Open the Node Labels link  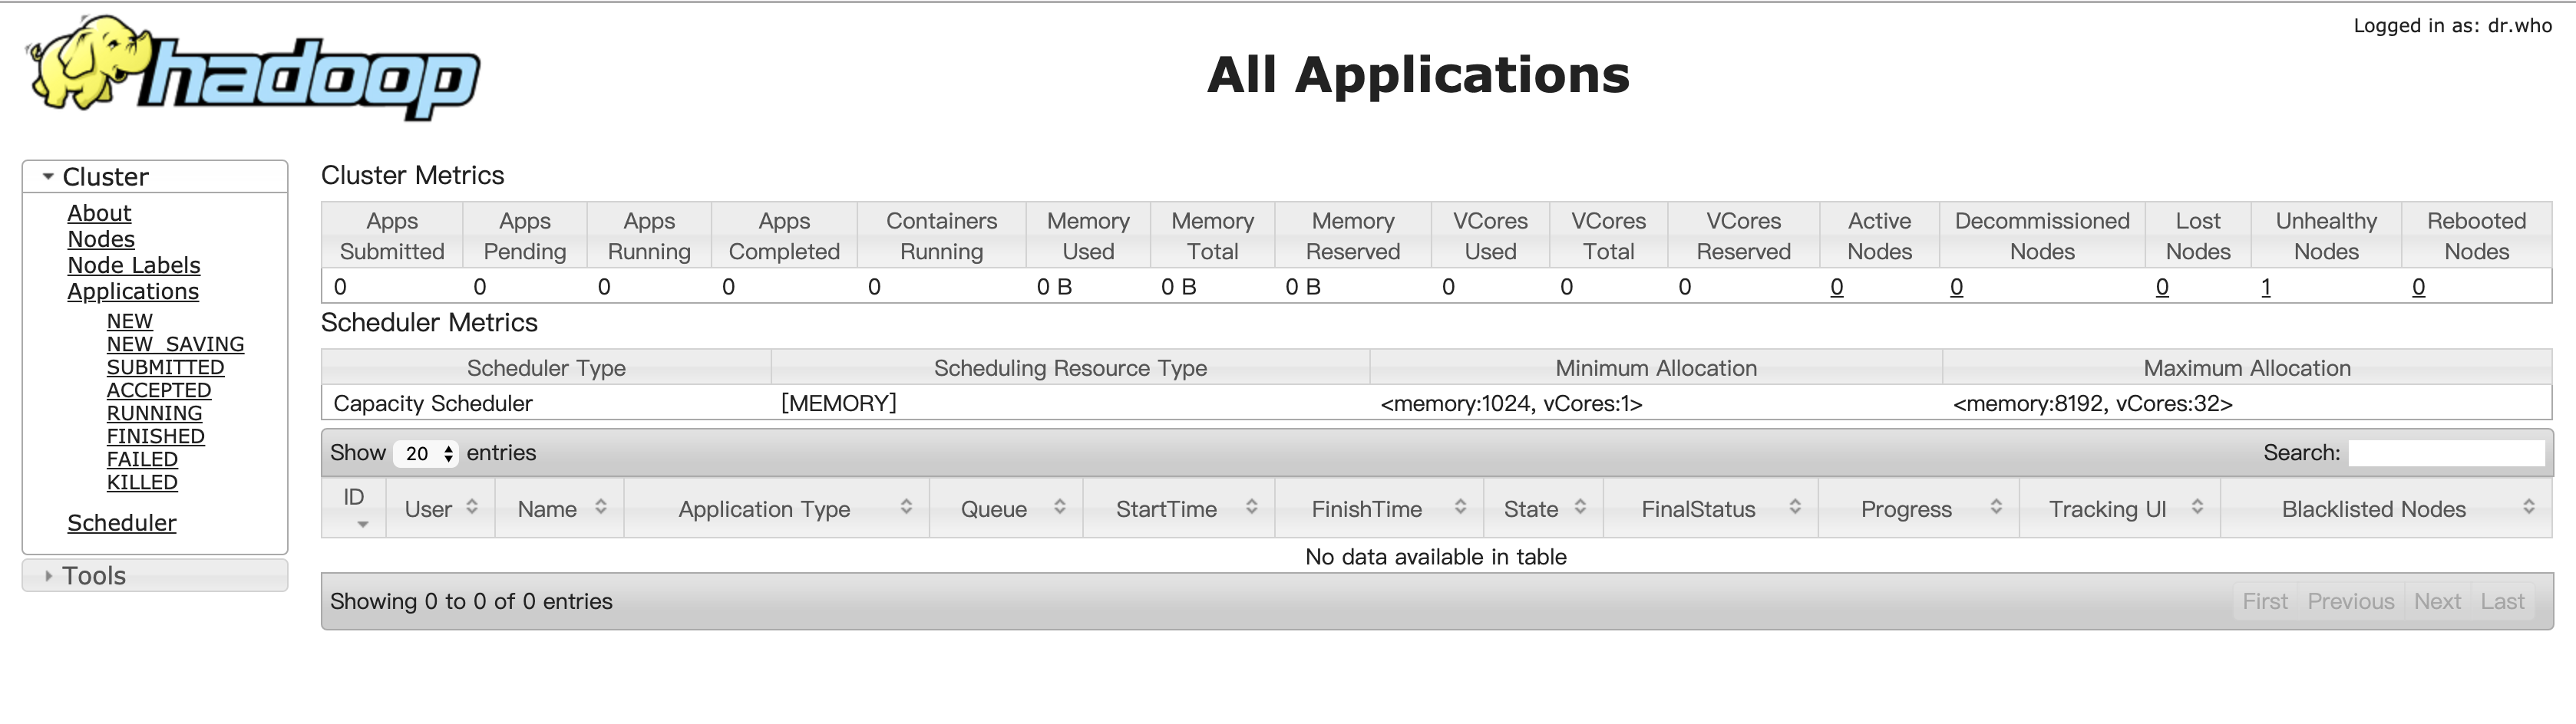click(x=134, y=265)
